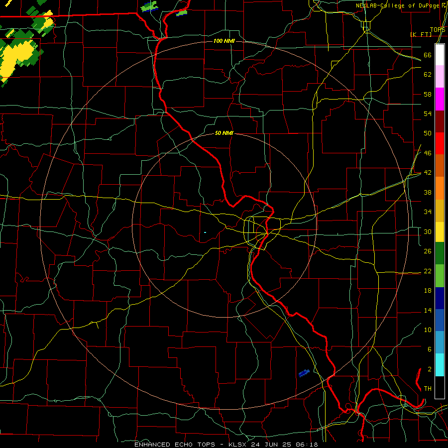Click the yellow legend swatch
Viewport: 448px width, 448px height.
[x=440, y=232]
